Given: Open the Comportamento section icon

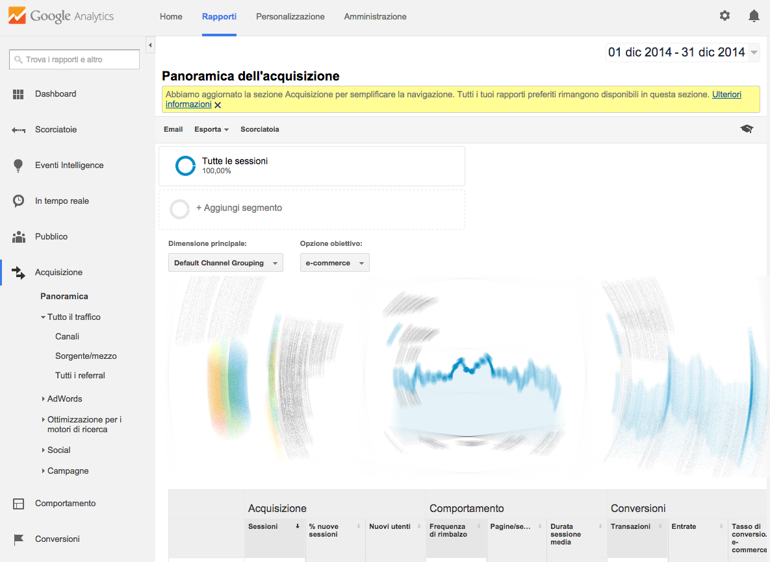Looking at the screenshot, I should (x=18, y=503).
